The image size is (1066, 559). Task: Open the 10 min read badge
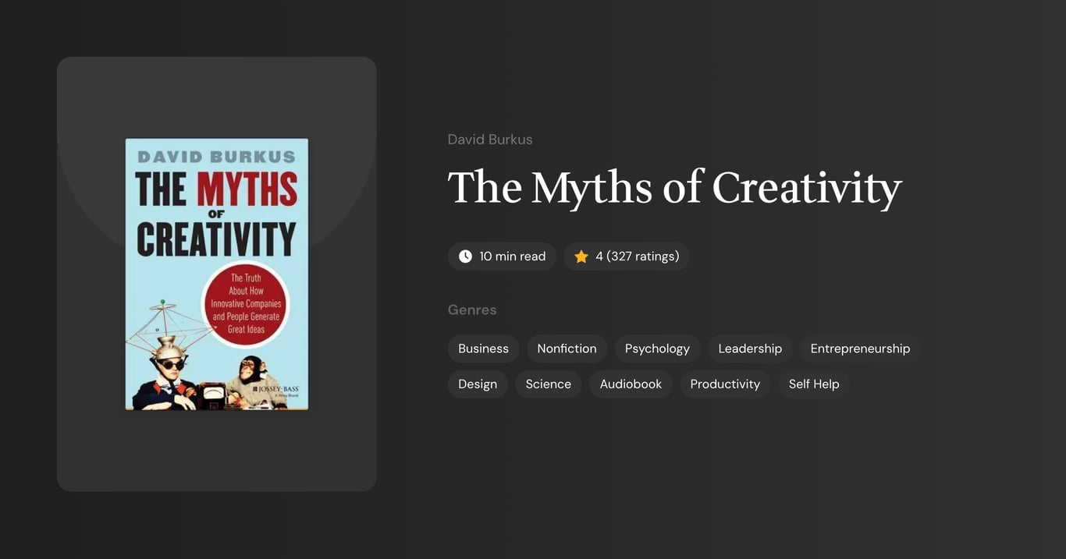coord(502,256)
